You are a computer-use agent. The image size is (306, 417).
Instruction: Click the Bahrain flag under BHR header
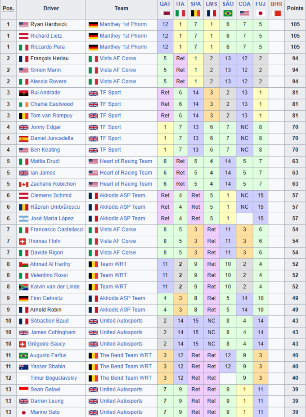point(276,13)
